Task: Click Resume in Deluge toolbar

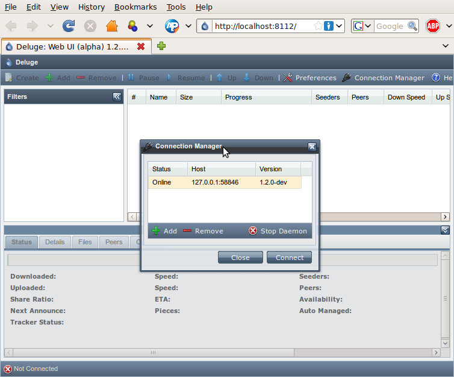Action: point(186,78)
